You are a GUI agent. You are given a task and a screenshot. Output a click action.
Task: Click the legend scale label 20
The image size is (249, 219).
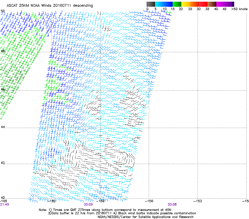[x=181, y=9]
